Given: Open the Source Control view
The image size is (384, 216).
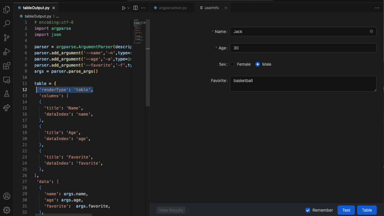Looking at the screenshot, I should 7,38.
